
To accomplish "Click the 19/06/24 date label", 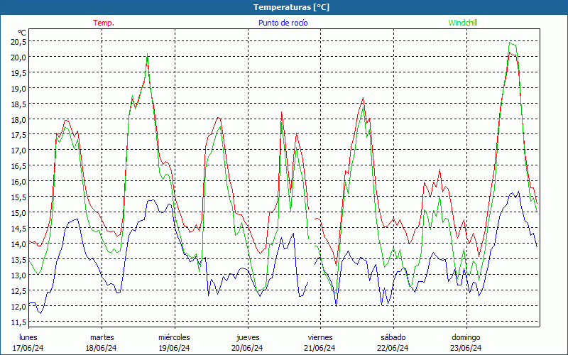I will coord(174,348).
